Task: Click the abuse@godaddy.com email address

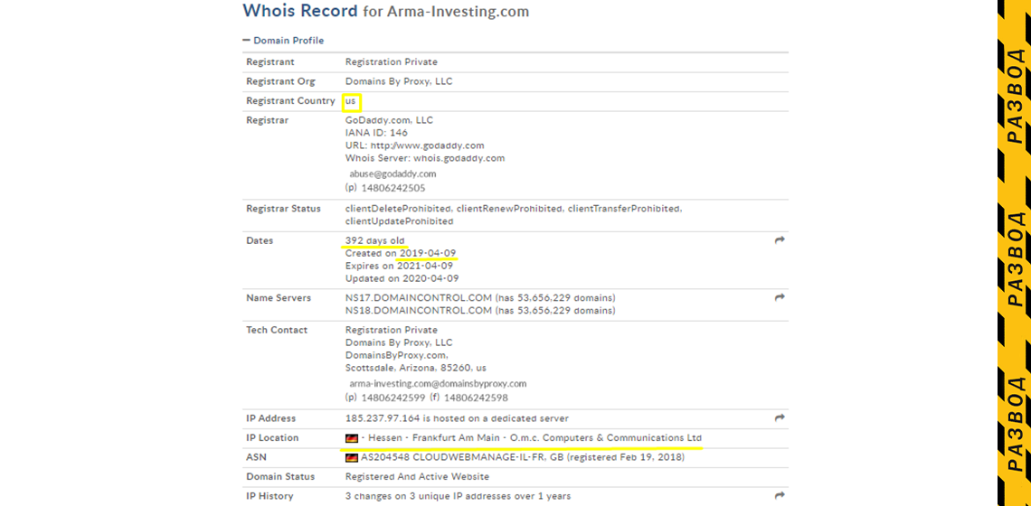Action: coord(393,173)
